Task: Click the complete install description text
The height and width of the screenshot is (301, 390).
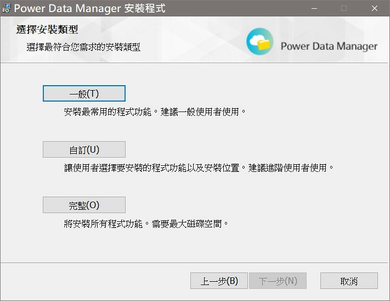Action: tap(146, 224)
